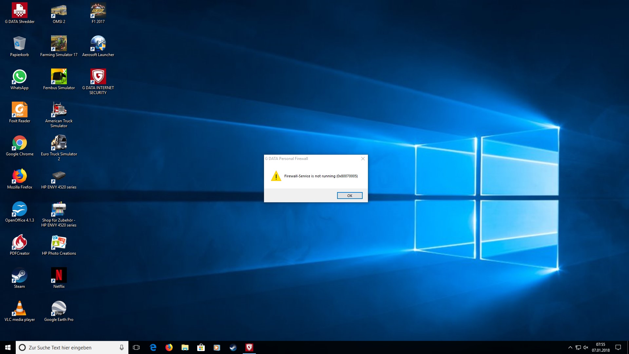The width and height of the screenshot is (629, 354).
Task: Open G DATA Internet Security shortcut
Action: pyautogui.click(x=98, y=77)
